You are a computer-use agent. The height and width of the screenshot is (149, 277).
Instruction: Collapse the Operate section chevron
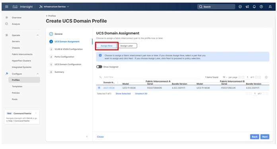[38, 35]
